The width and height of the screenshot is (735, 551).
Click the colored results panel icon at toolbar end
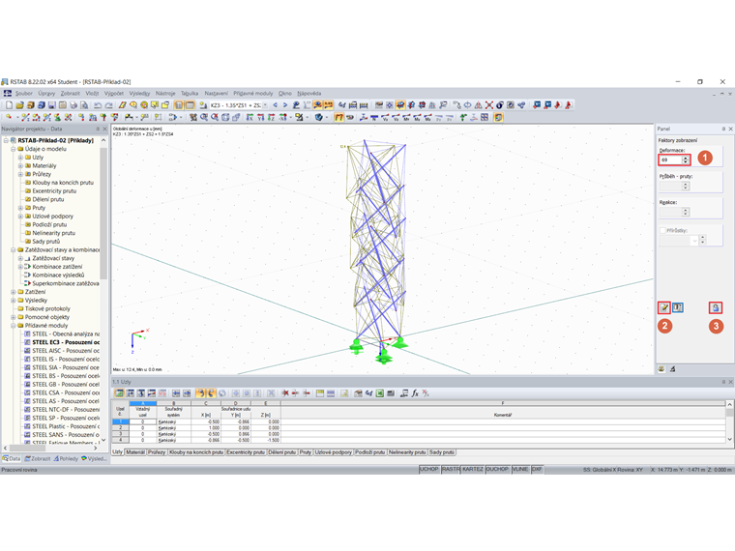[x=498, y=117]
